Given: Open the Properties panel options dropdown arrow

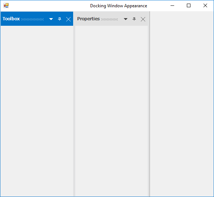Looking at the screenshot, I should pyautogui.click(x=126, y=19).
